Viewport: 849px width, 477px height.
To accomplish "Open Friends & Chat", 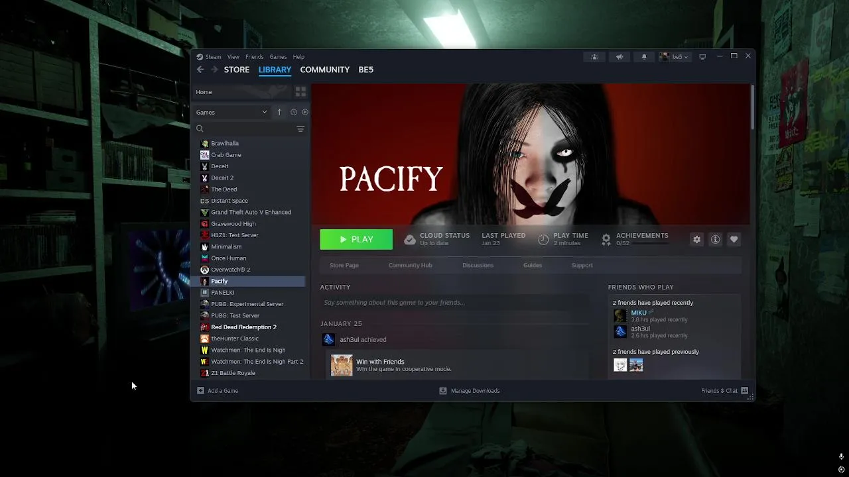I will [x=724, y=391].
